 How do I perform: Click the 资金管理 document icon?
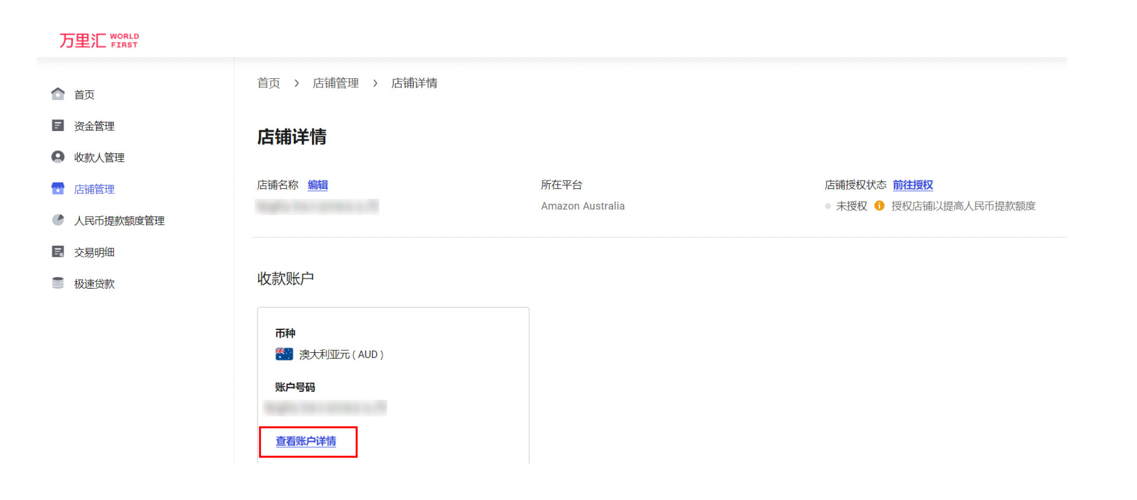(x=58, y=125)
